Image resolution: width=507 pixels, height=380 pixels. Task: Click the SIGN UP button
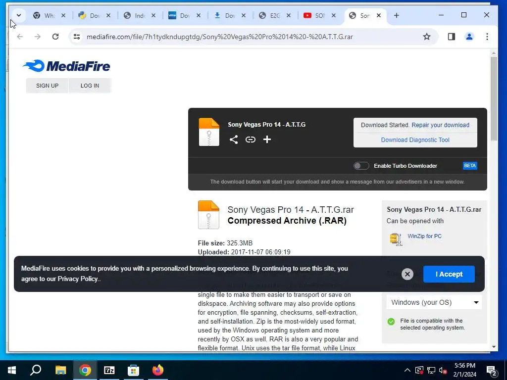tap(47, 86)
